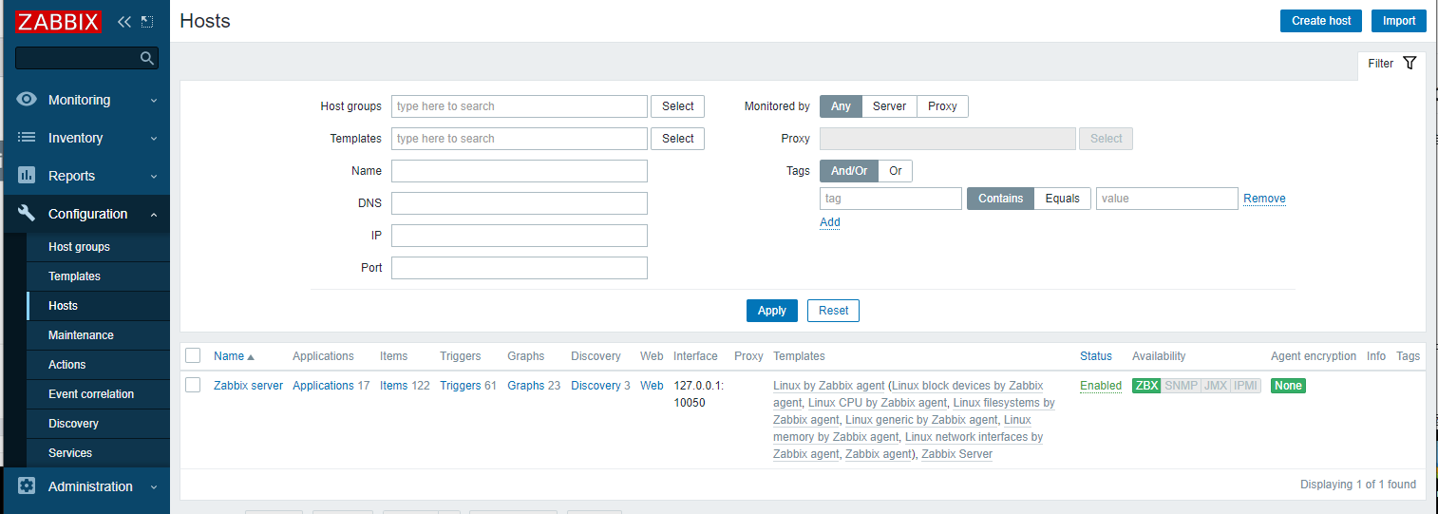Expand the Reports menu chevron
The image size is (1438, 514).
coord(154,176)
